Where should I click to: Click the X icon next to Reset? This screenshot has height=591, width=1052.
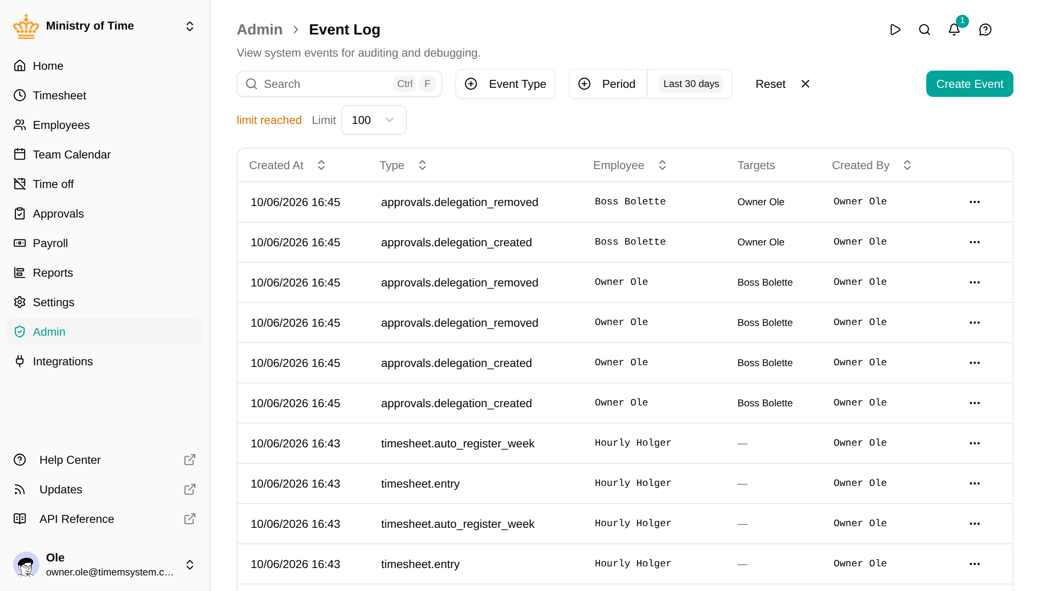(x=805, y=84)
